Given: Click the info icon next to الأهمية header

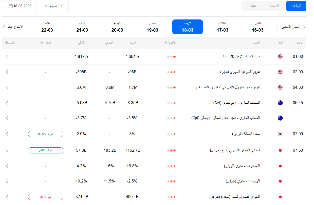Looking at the screenshot, I should [165, 43].
